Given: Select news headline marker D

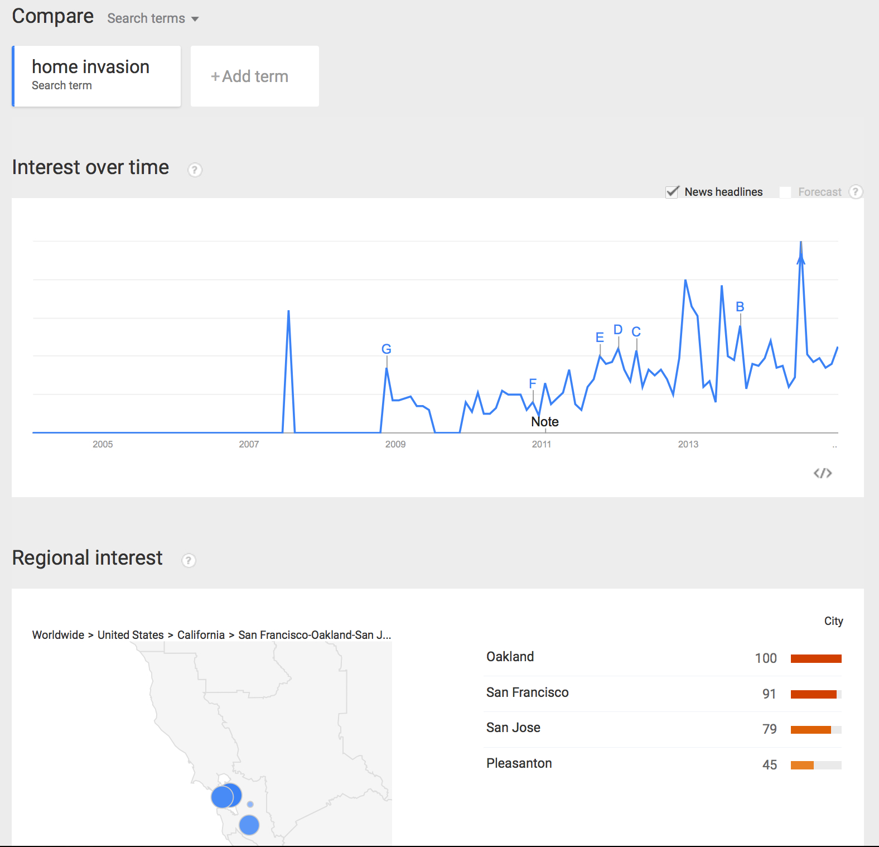Looking at the screenshot, I should [618, 330].
